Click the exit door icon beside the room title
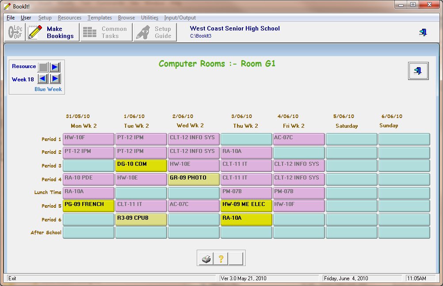This screenshot has width=443, height=286. click(418, 71)
